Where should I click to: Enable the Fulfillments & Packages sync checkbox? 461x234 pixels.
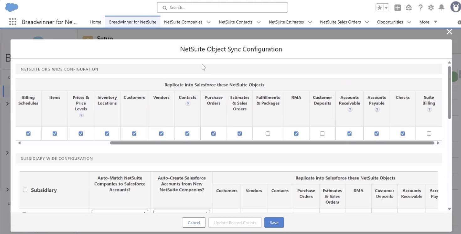(268, 133)
